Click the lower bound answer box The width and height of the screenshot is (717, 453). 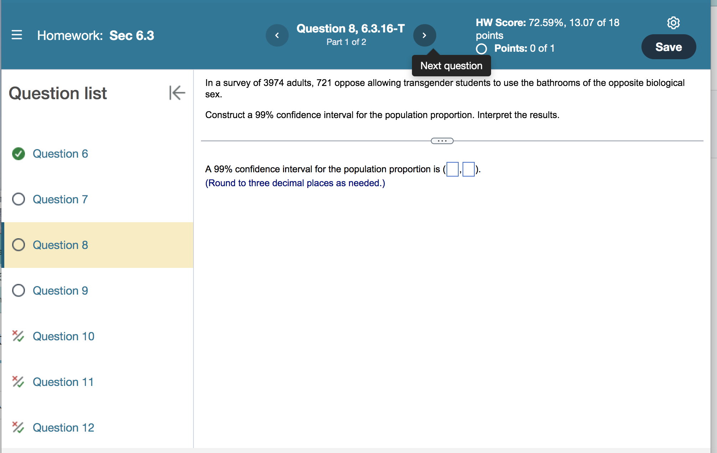tap(453, 169)
